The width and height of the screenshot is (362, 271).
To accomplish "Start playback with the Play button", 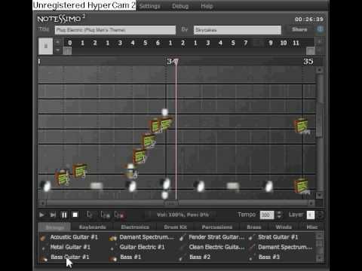I will (41, 215).
